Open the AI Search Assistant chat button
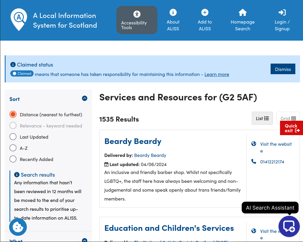The width and height of the screenshot is (303, 242). tap(289, 226)
